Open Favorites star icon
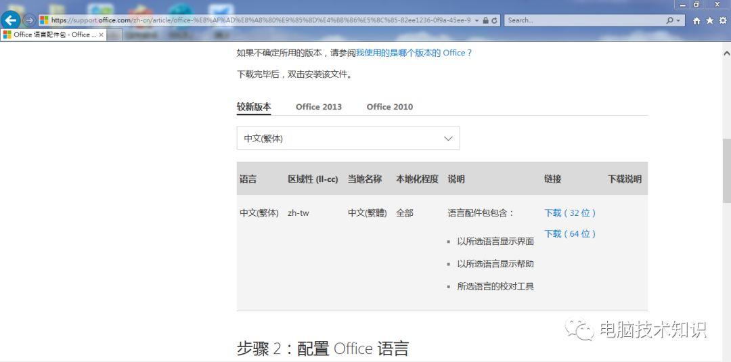This screenshot has height=362, width=731. pyautogui.click(x=709, y=20)
